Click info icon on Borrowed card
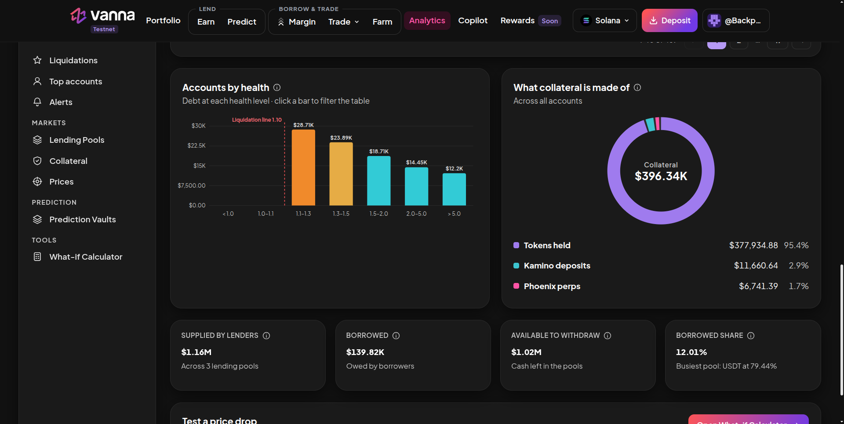 [x=396, y=336]
